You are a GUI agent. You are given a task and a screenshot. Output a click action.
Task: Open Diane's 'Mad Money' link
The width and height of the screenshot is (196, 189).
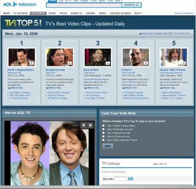(x=171, y=93)
